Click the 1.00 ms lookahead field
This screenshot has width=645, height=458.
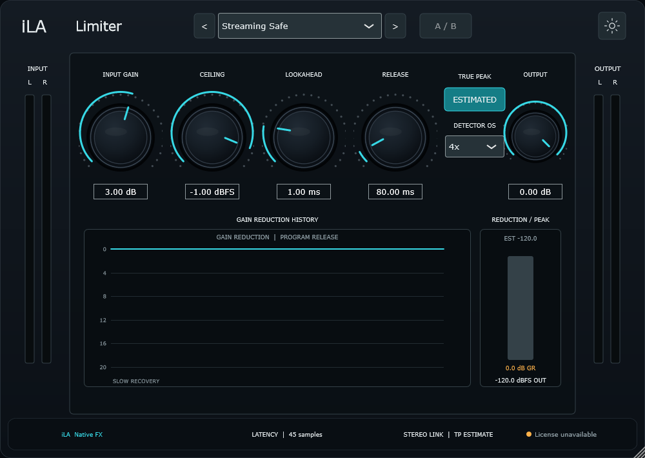304,192
